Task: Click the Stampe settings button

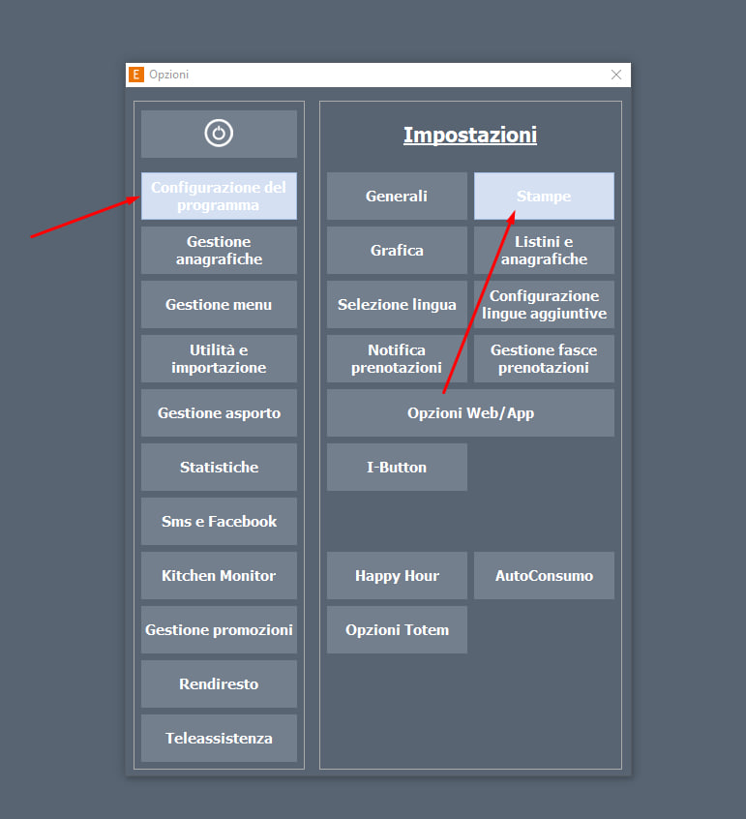Action: [544, 197]
